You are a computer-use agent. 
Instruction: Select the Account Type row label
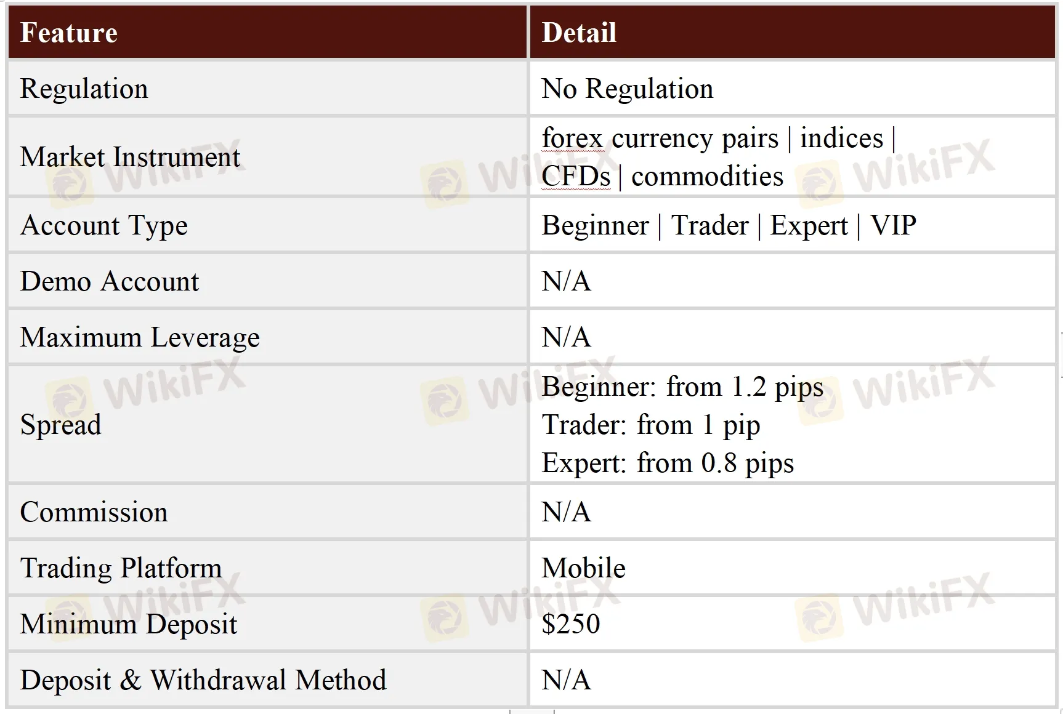point(103,225)
